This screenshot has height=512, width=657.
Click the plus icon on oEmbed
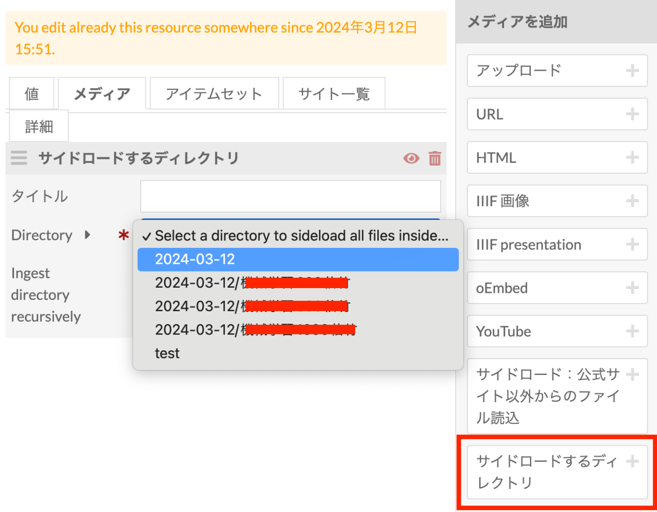632,288
